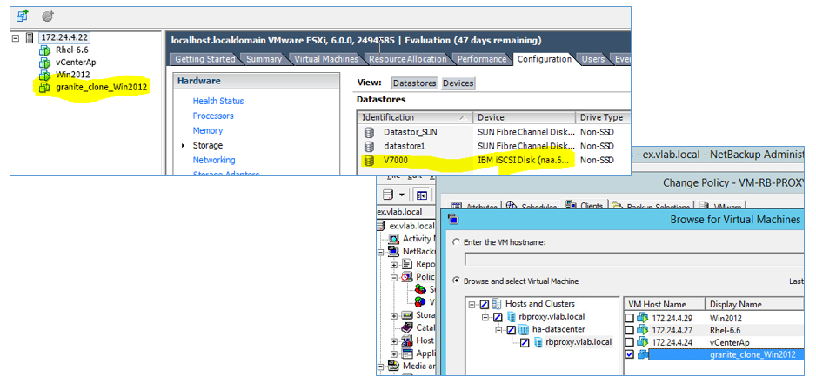Click the Activity Monitor icon in NetBackup tree
816x383 pixels.
tap(394, 239)
